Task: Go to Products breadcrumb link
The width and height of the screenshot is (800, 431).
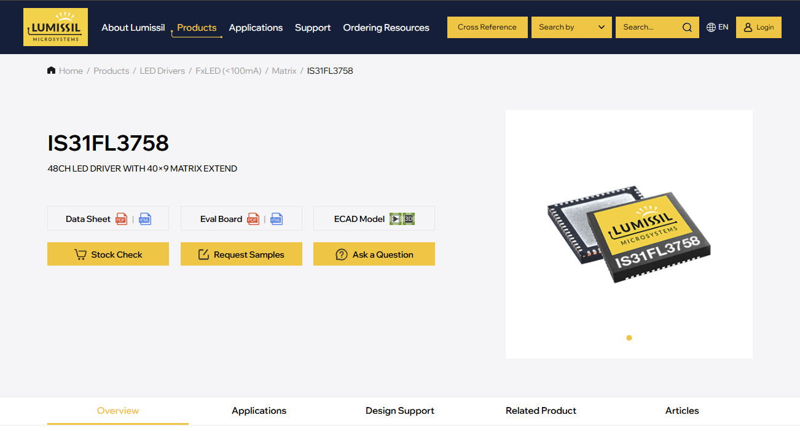Action: pyautogui.click(x=111, y=71)
